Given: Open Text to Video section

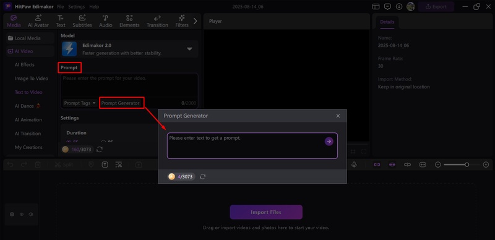Looking at the screenshot, I should pos(28,92).
